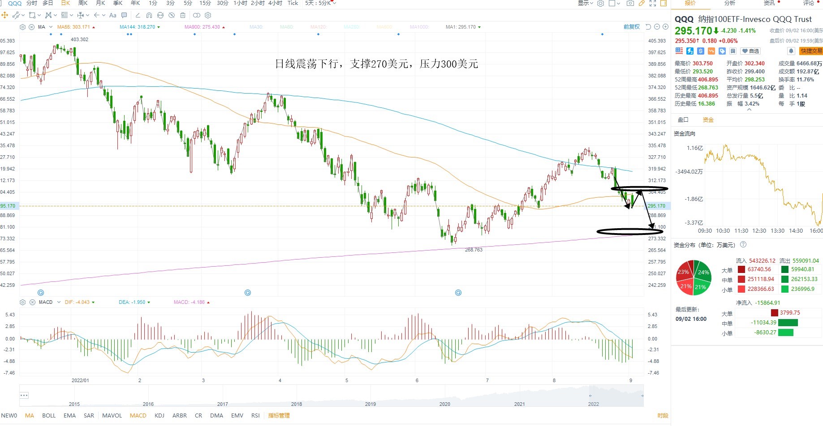
Task: Select the rectangle shape drawing tool
Action: coord(32,15)
